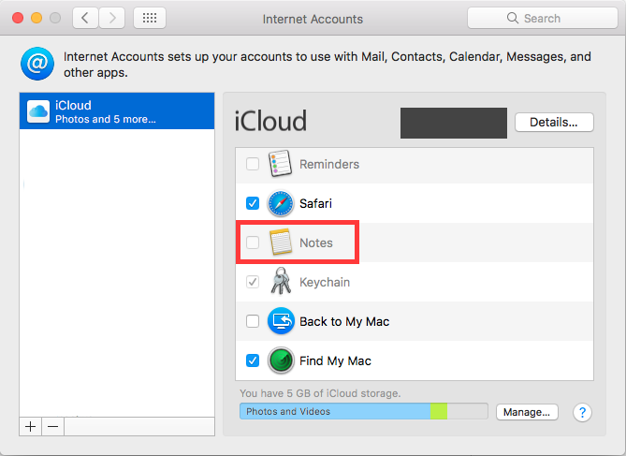Click into the Search field
This screenshot has width=626, height=456.
[x=543, y=18]
